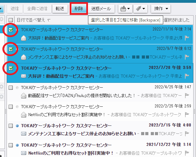Toggle read-status dot of 2022/2/25 message
Image resolution: width=196 pixels, height=157 pixels.
pos(17,107)
